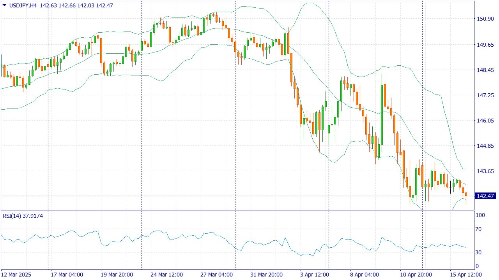Image resolution: width=499 pixels, height=280 pixels.
Task: Click the RSI scale value 30
Action: pos(479,252)
